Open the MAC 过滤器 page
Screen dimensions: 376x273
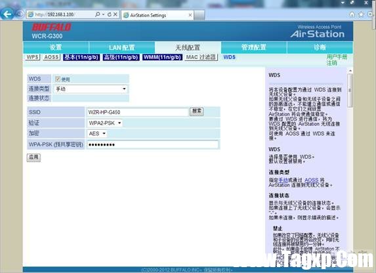point(201,57)
